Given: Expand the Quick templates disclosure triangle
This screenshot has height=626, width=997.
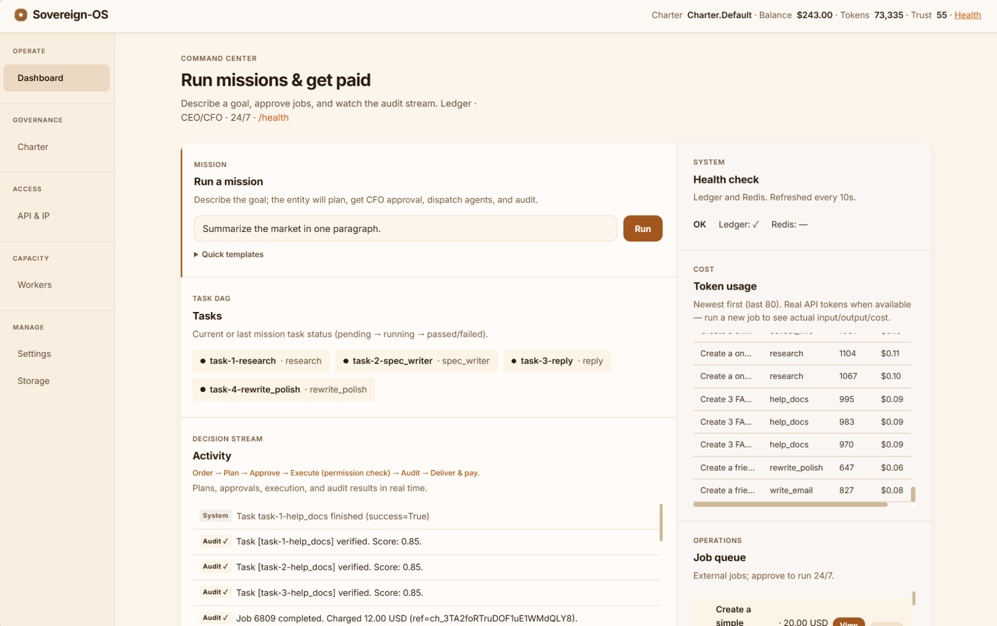Looking at the screenshot, I should tap(196, 254).
